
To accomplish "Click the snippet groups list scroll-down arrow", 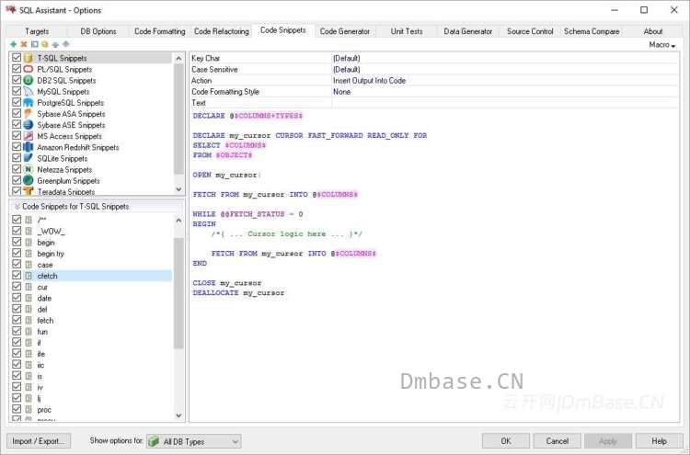I will coord(178,189).
